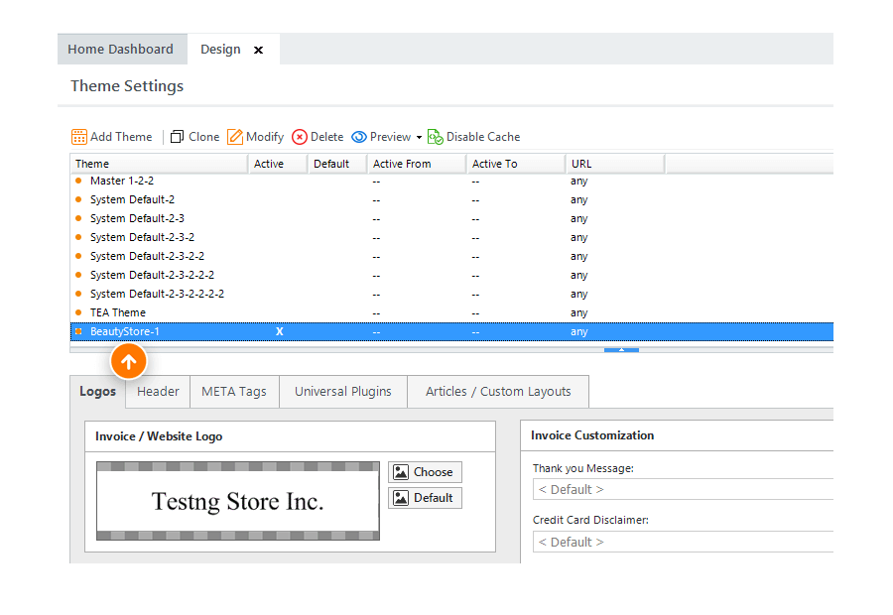
Task: Sort by the Theme column header
Action: click(x=159, y=164)
